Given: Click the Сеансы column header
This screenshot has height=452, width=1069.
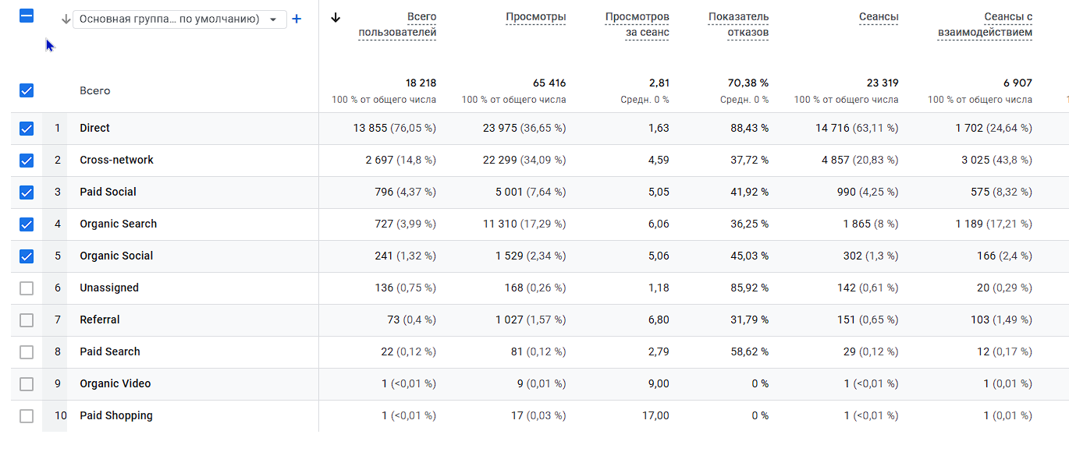Looking at the screenshot, I should (x=879, y=17).
